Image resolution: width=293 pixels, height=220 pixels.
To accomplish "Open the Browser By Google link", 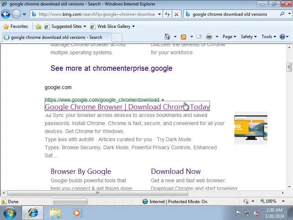I will [x=81, y=171].
